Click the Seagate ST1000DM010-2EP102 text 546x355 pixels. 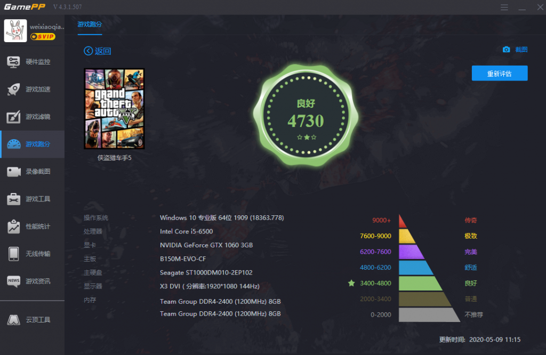click(206, 272)
